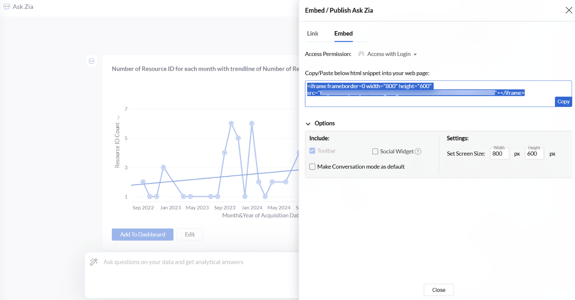Click the Zia avatar icon beside chart
The height and width of the screenshot is (300, 575).
(x=92, y=61)
